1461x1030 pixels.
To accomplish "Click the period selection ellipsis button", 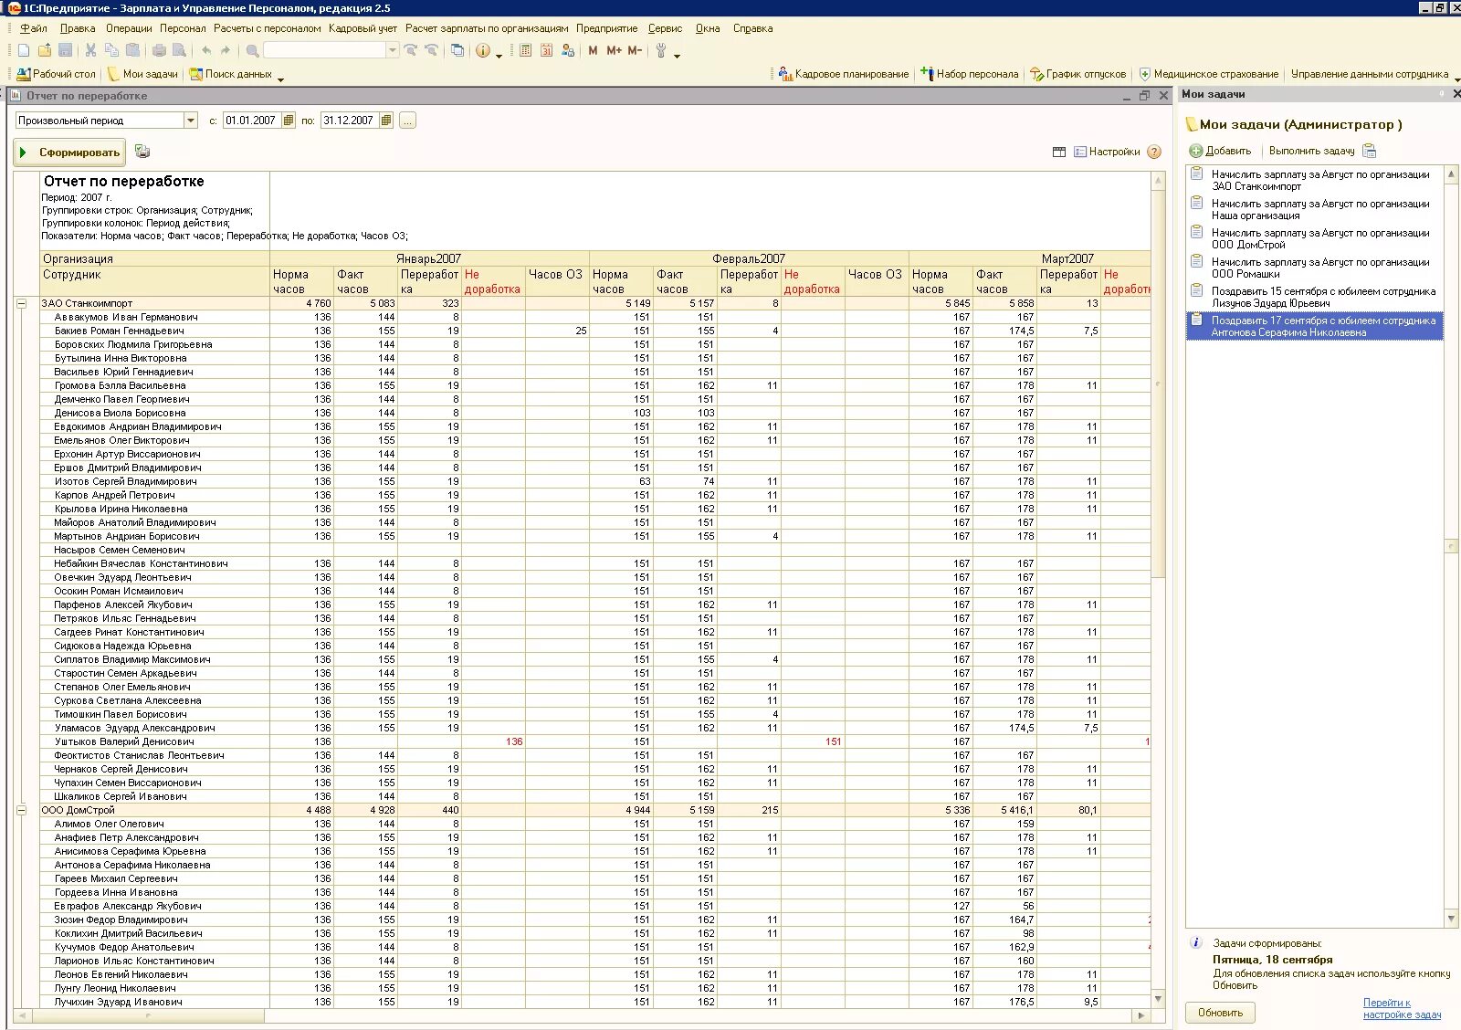I will click(408, 121).
